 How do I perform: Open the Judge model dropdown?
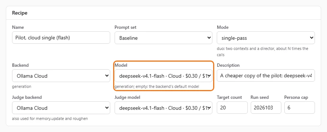[x=163, y=108]
